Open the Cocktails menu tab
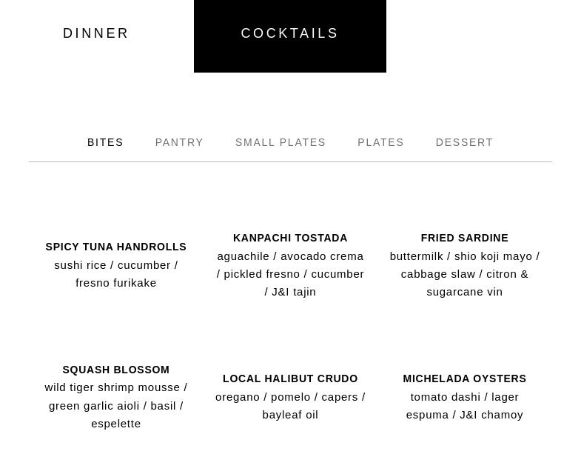The image size is (581, 457). point(289,34)
